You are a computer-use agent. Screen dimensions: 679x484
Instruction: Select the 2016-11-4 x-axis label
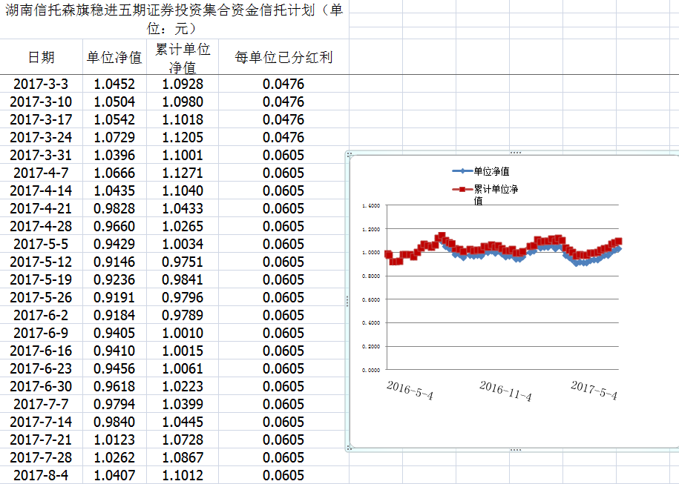[x=505, y=391]
